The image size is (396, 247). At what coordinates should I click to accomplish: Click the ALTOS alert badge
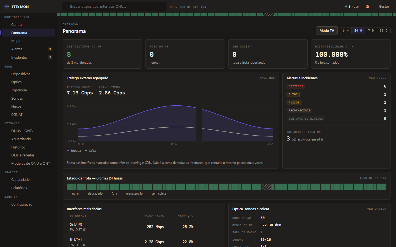coord(293,94)
